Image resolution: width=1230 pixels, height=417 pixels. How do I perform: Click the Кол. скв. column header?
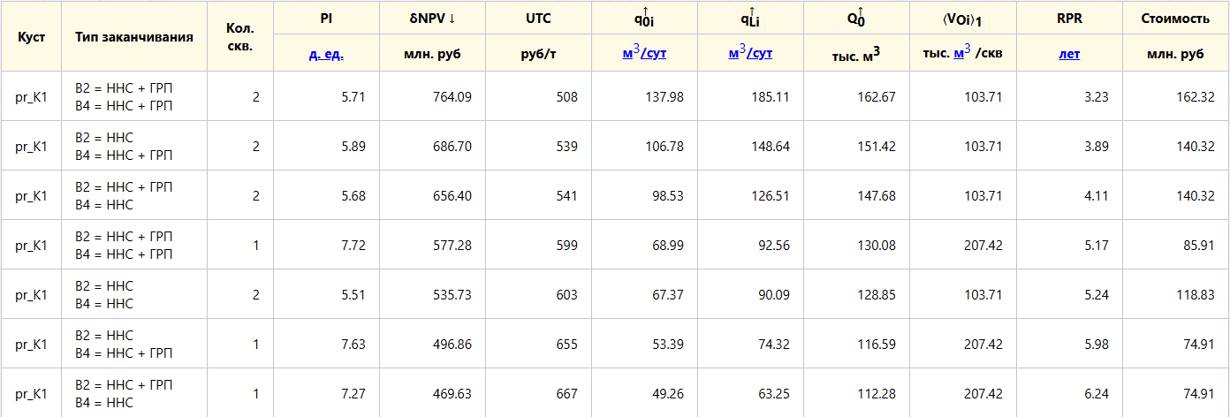pyautogui.click(x=240, y=36)
